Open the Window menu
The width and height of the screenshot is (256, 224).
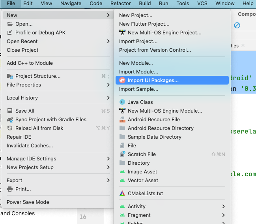225,4
